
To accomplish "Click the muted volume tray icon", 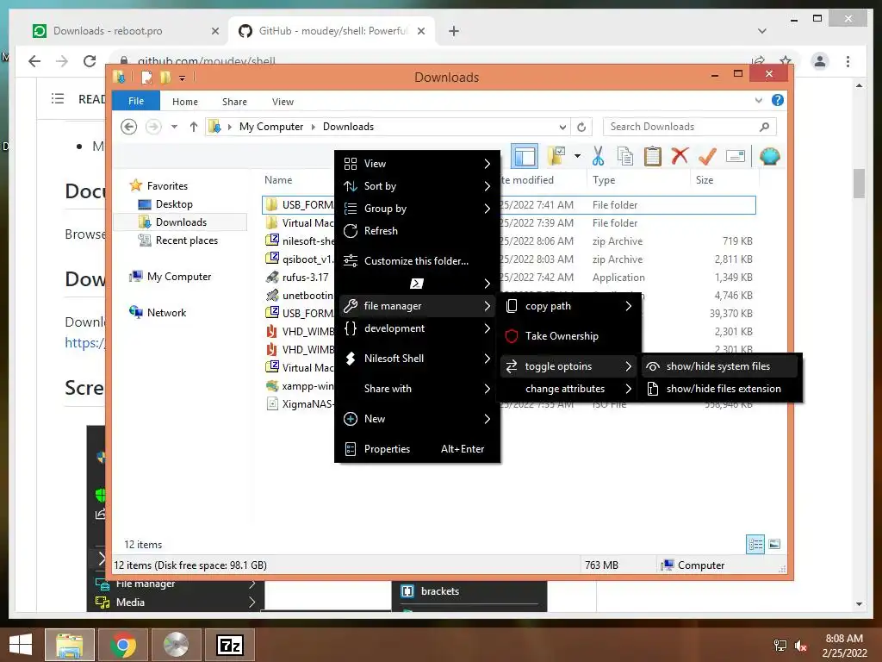I will [x=801, y=645].
